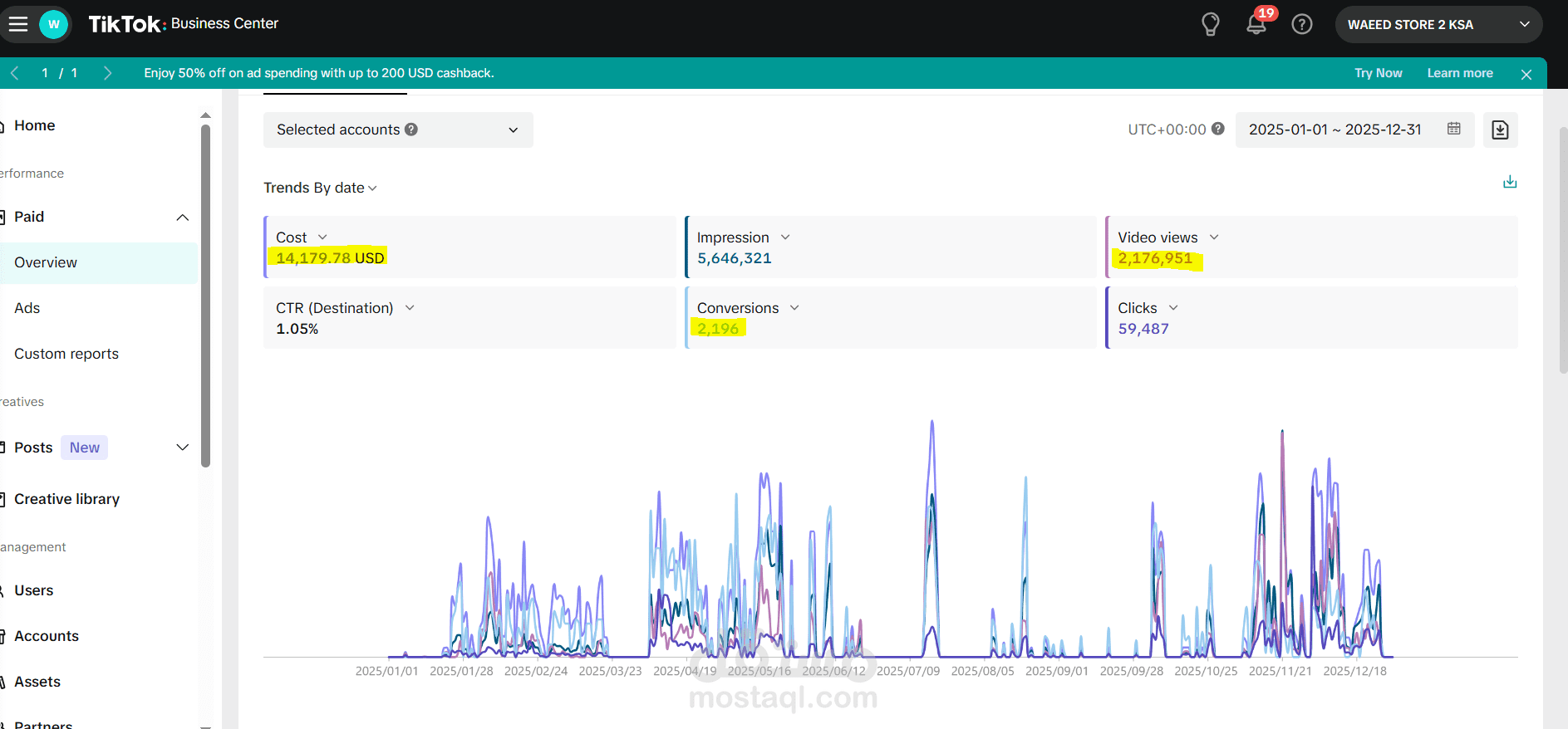Select Overview in the sidebar
This screenshot has width=1568, height=729.
coord(99,262)
